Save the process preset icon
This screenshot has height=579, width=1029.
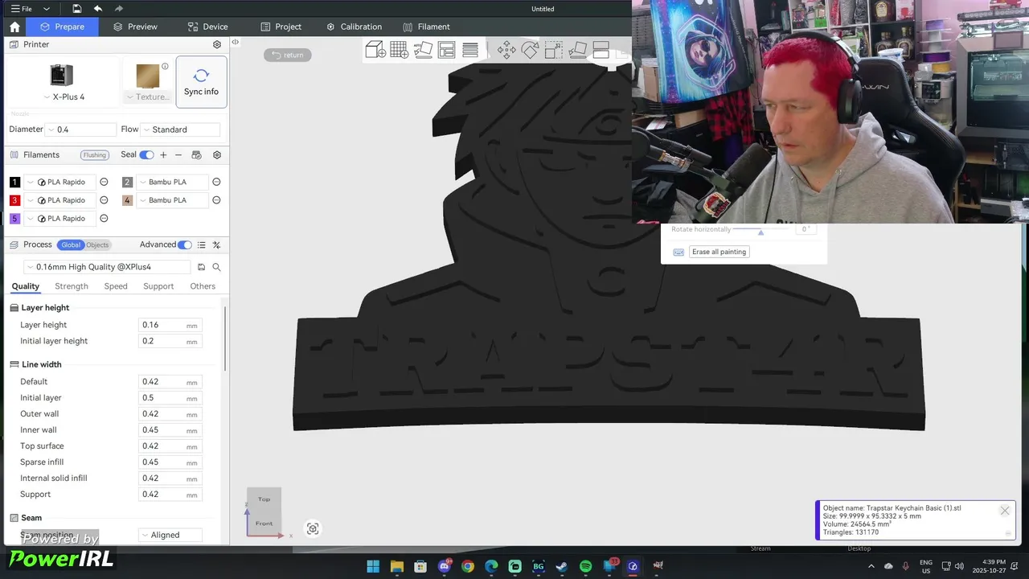coord(202,267)
